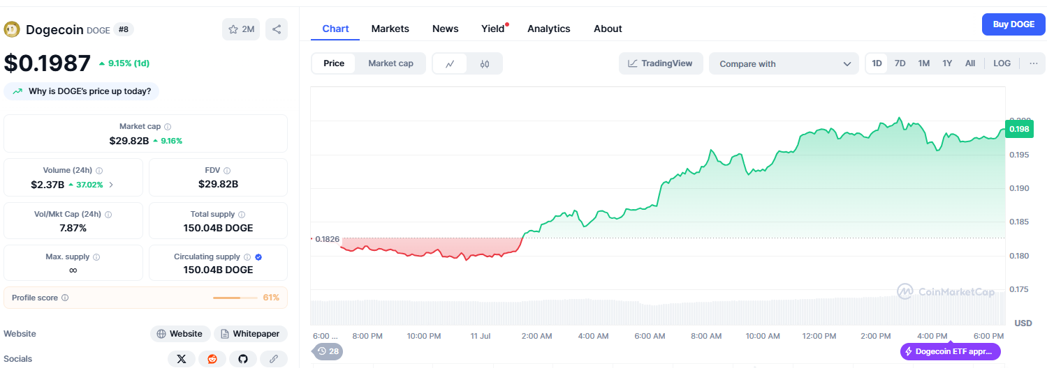Open the Yield tab

coord(493,29)
